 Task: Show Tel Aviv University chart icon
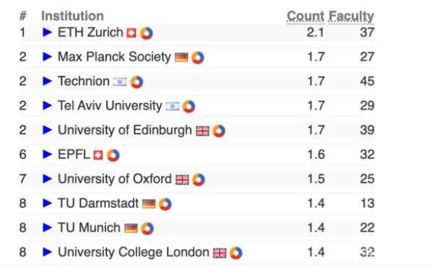coord(189,106)
